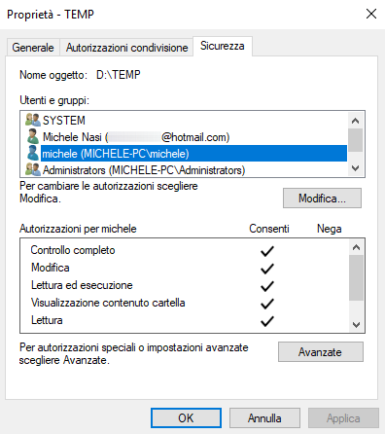Click the users list scroll up arrow

click(x=355, y=121)
